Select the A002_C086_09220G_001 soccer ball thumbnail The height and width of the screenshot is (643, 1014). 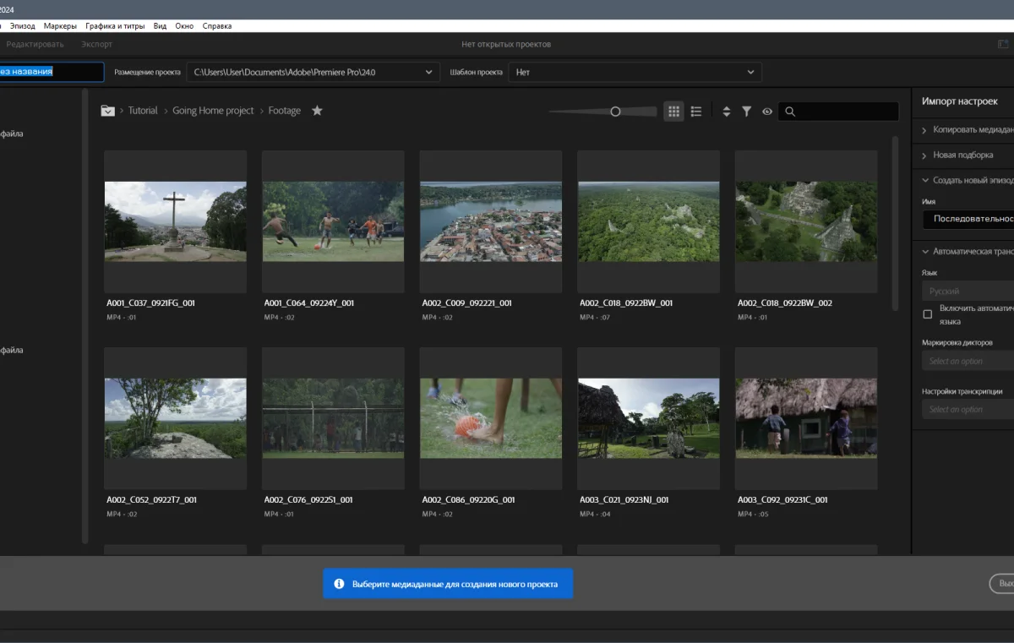490,418
